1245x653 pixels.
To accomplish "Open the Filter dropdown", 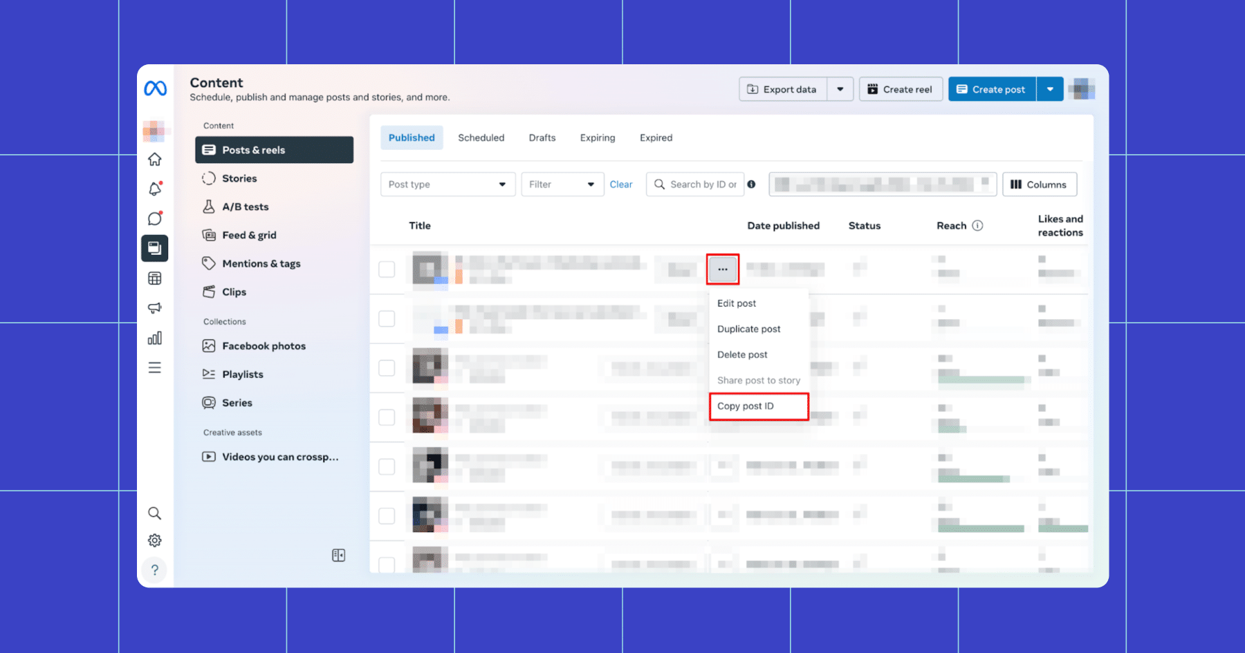I will tap(562, 184).
